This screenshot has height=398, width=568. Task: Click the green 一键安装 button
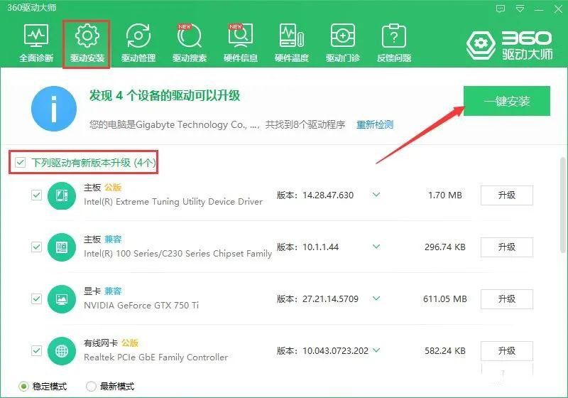point(507,101)
